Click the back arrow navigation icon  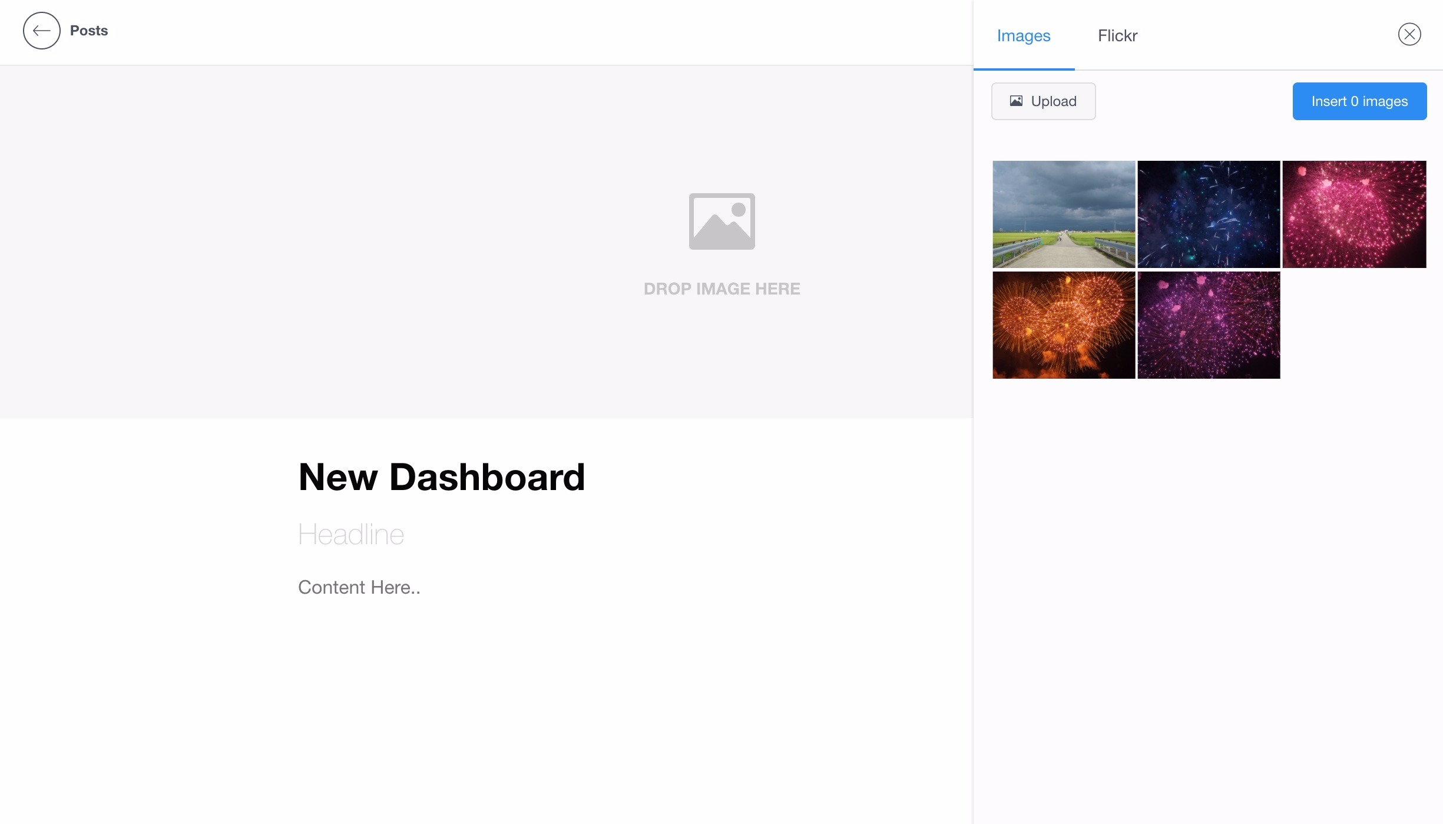click(x=39, y=30)
